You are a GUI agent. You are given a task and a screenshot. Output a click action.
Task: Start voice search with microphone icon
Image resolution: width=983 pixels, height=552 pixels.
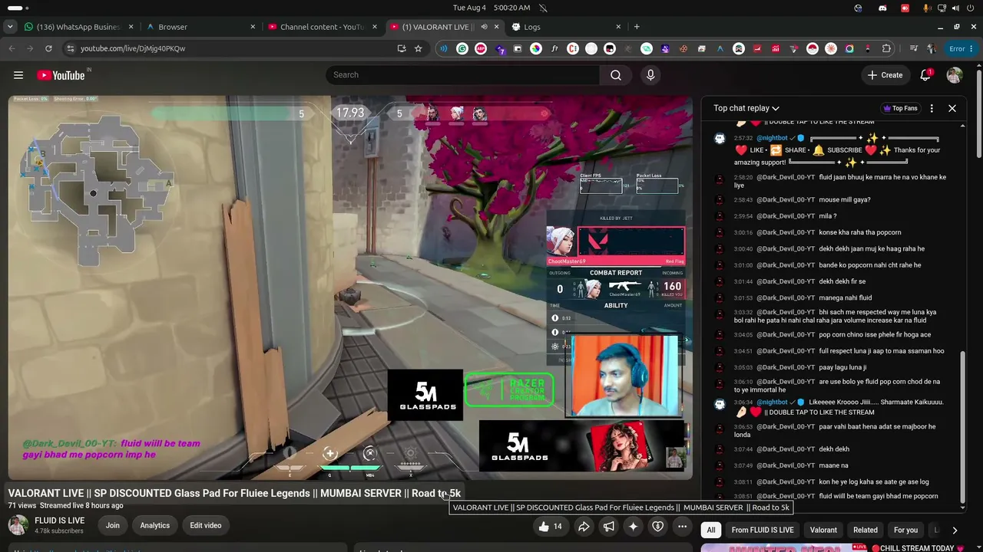pyautogui.click(x=650, y=75)
